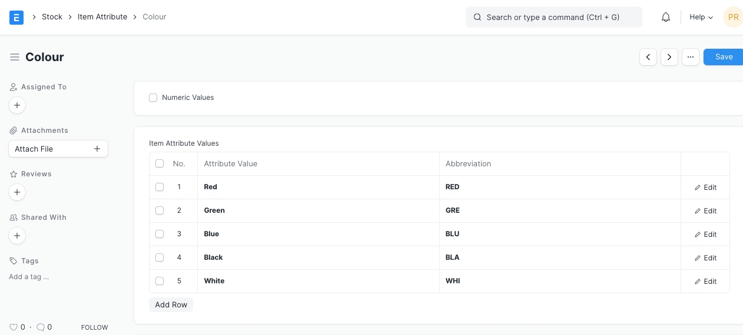743x335 pixels.
Task: Check the row checkbox for Green
Action: tap(160, 210)
